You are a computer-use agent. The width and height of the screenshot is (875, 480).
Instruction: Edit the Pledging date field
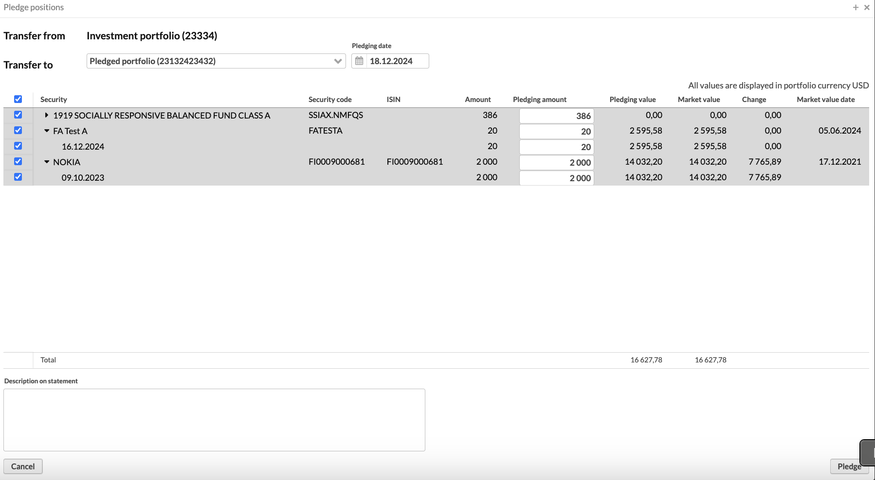397,61
